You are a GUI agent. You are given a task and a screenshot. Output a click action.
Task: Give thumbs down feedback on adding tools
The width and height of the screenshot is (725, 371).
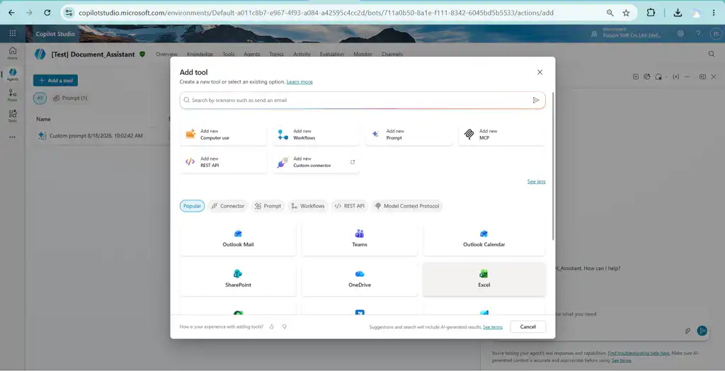(285, 326)
